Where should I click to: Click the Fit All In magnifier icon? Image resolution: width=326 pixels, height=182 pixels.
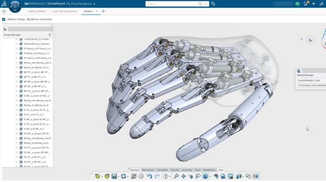click(176, 176)
